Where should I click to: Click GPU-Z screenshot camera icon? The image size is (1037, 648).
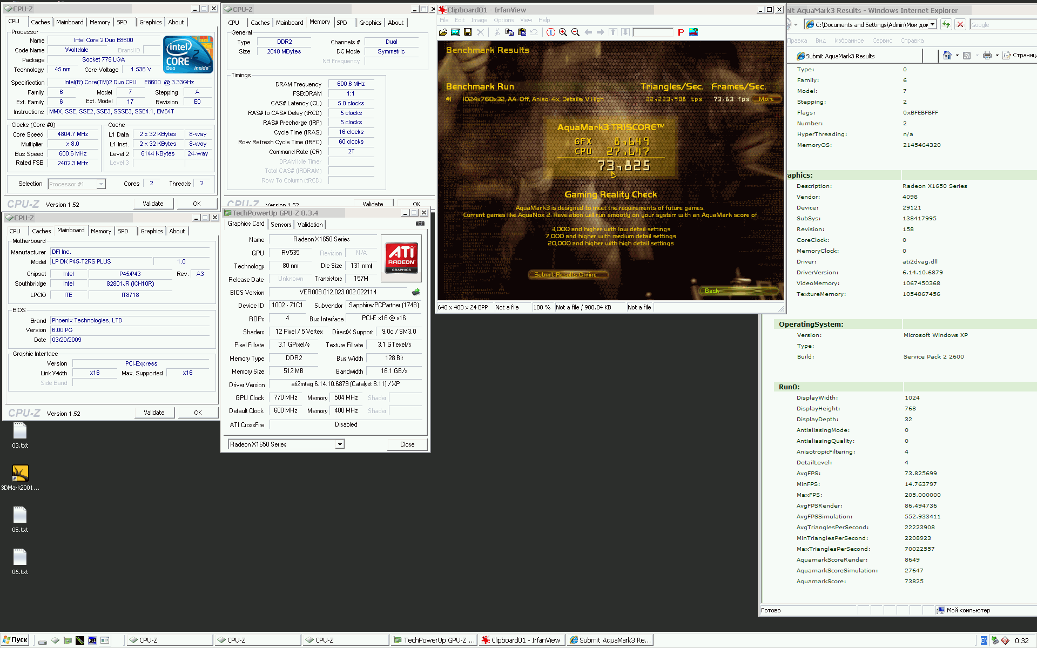point(420,224)
